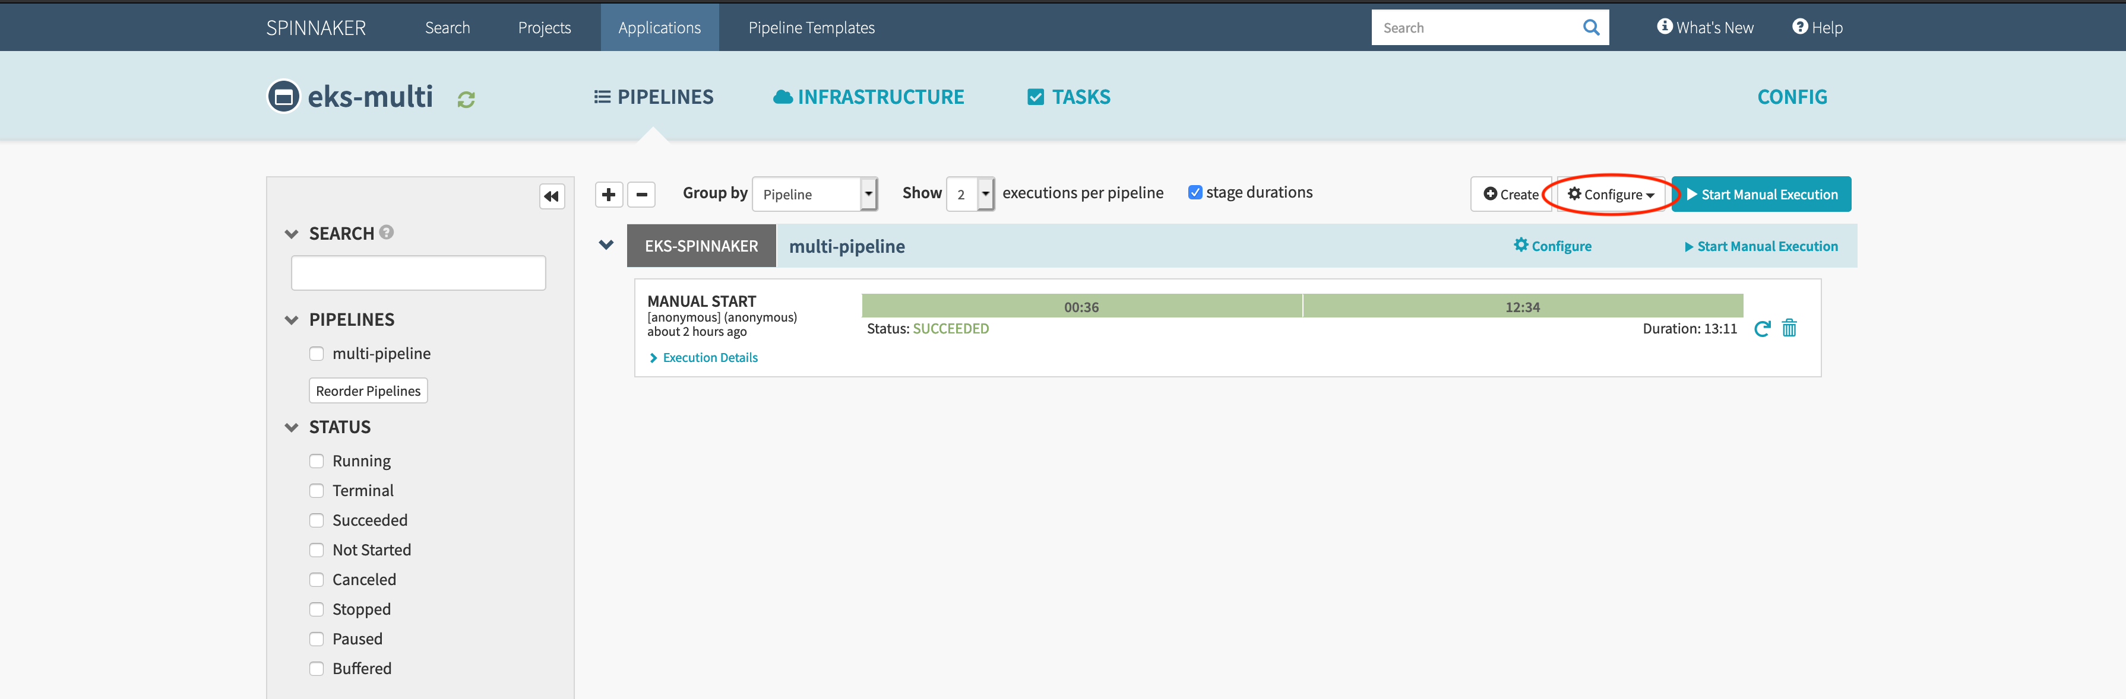Click the EKS-SPINNAKER account tag
The image size is (2126, 699).
click(x=701, y=246)
